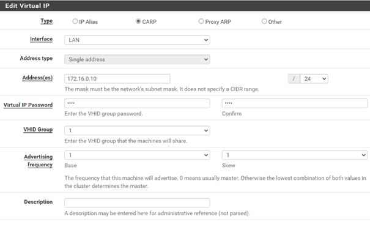Click the Address(es) label
The width and height of the screenshot is (370, 227).
pyautogui.click(x=37, y=78)
